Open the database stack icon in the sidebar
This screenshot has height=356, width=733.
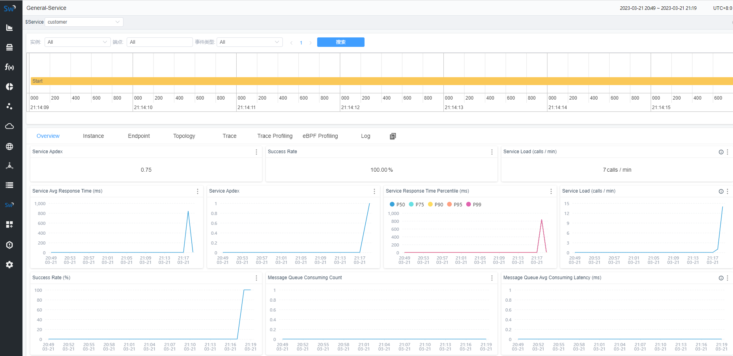pos(9,47)
